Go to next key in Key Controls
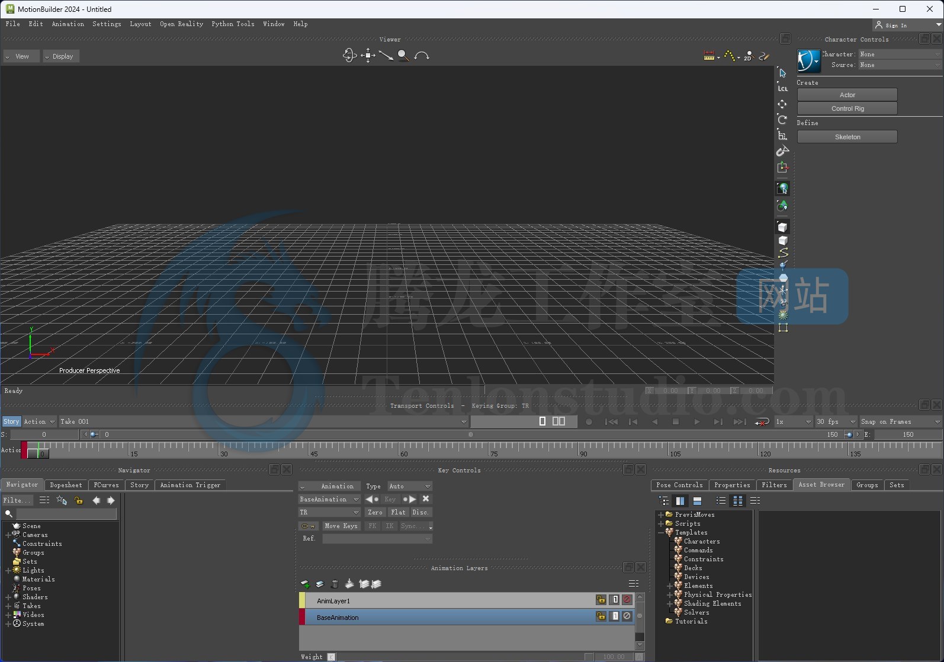Viewport: 944px width, 662px height. pos(409,499)
